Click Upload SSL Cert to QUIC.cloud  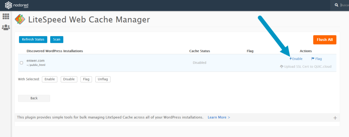[306, 66]
